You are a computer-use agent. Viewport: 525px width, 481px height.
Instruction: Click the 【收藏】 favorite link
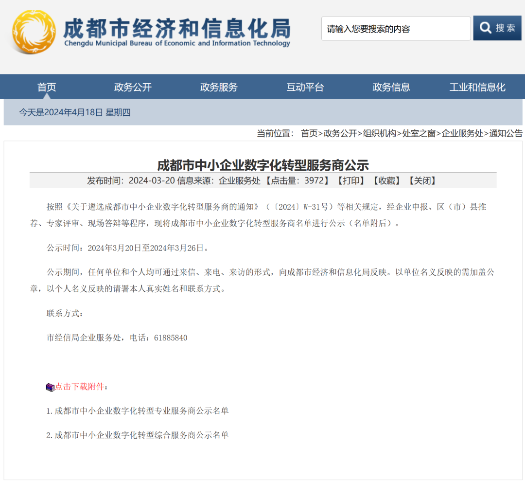[x=386, y=181]
